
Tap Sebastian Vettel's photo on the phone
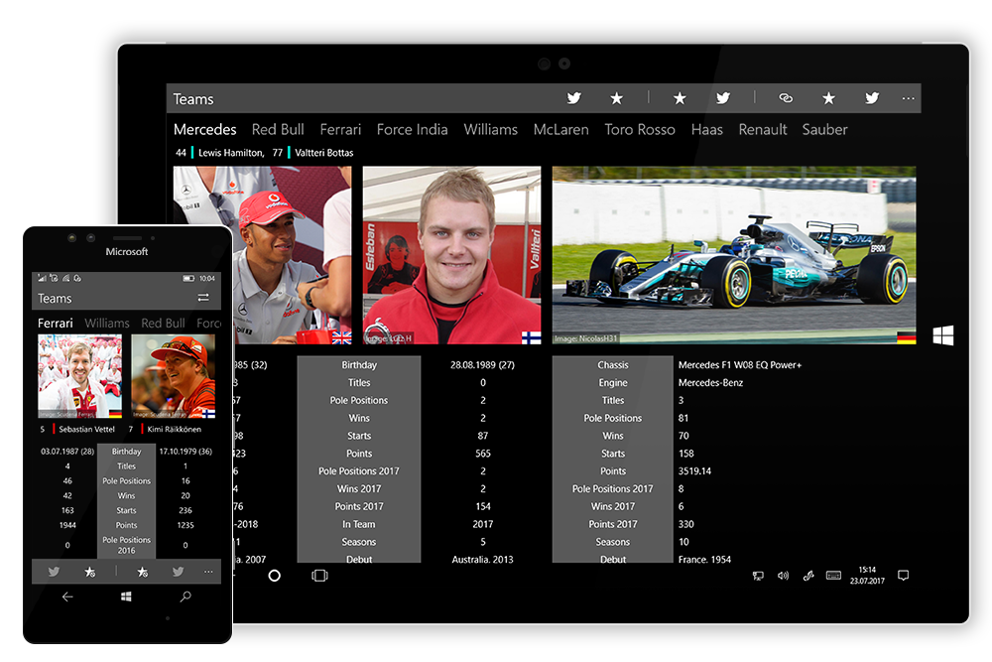tap(79, 376)
